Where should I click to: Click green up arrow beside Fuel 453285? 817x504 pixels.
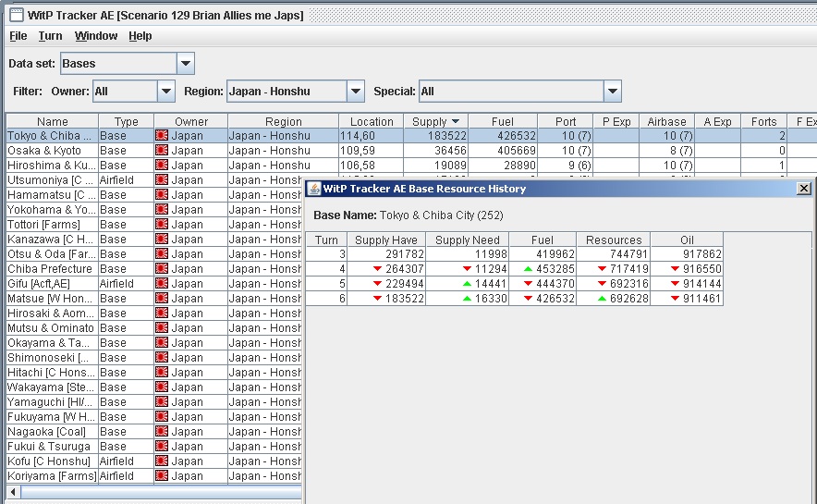pos(528,269)
